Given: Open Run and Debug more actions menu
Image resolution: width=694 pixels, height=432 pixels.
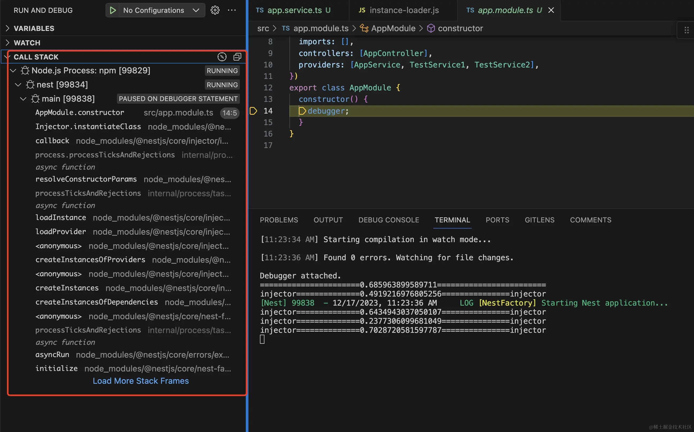Looking at the screenshot, I should point(232,10).
